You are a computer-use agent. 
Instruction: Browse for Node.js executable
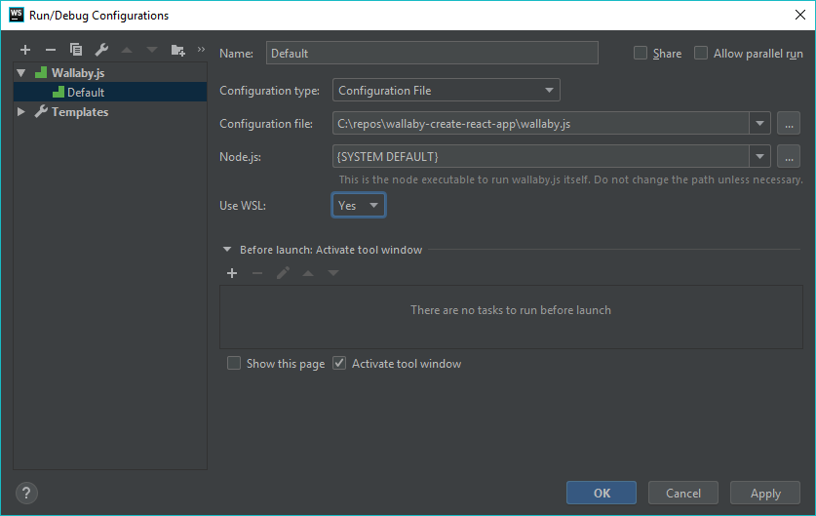coord(789,156)
